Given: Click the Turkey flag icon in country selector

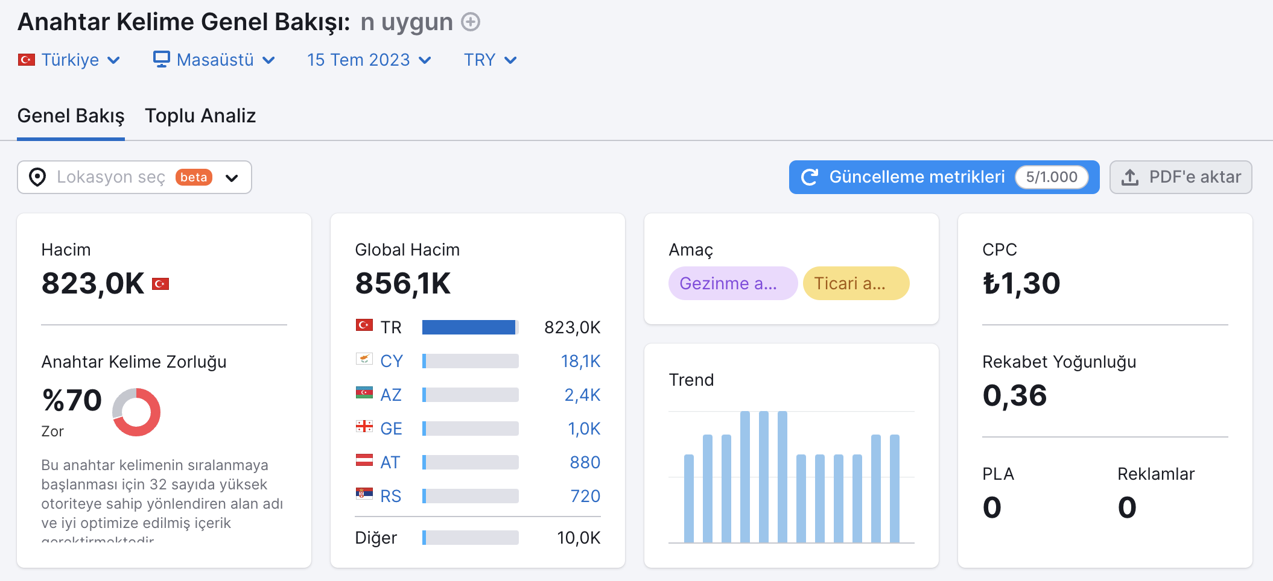Looking at the screenshot, I should coord(27,60).
